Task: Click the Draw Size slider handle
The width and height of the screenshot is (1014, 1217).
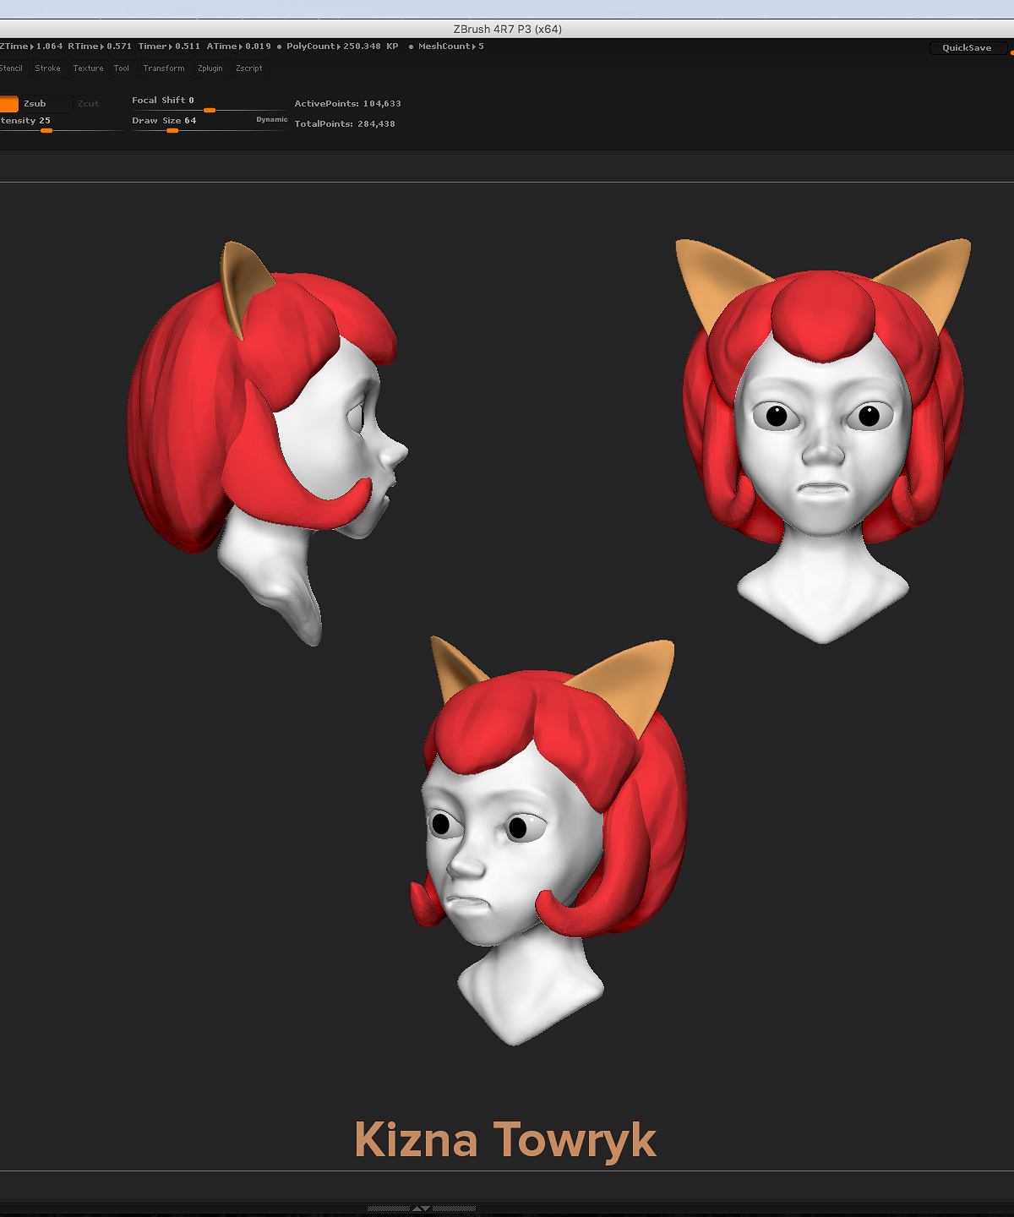Action: click(x=172, y=131)
